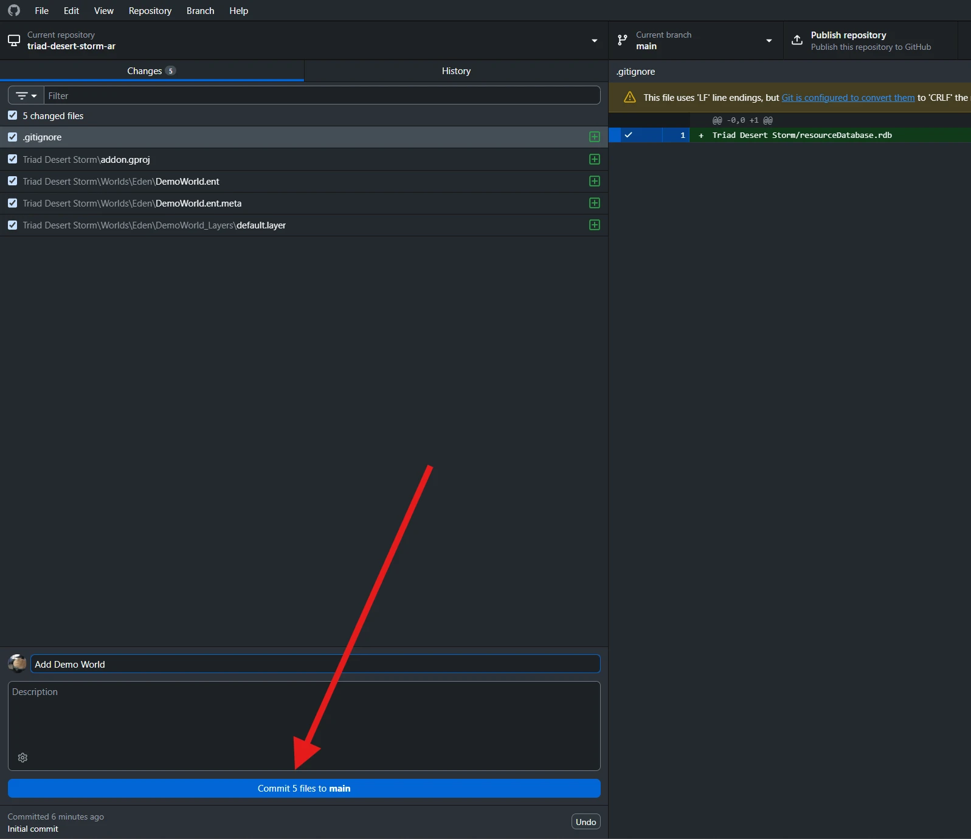Switch to the Changes tab
The width and height of the screenshot is (971, 839).
(x=151, y=70)
